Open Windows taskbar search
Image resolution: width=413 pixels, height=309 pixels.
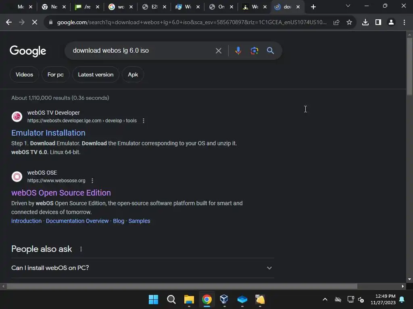[x=171, y=299]
